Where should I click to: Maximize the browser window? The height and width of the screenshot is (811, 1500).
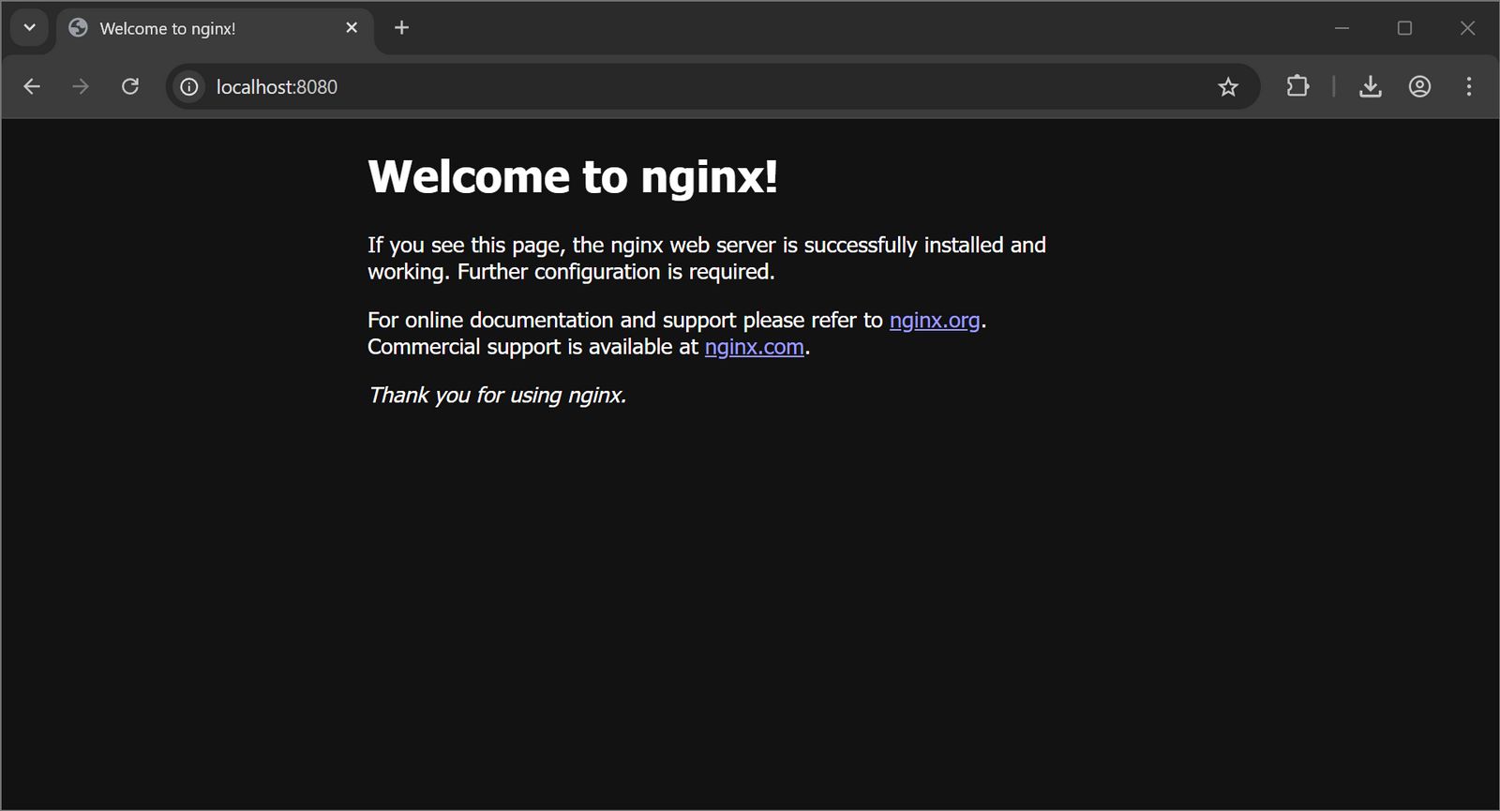click(x=1404, y=28)
